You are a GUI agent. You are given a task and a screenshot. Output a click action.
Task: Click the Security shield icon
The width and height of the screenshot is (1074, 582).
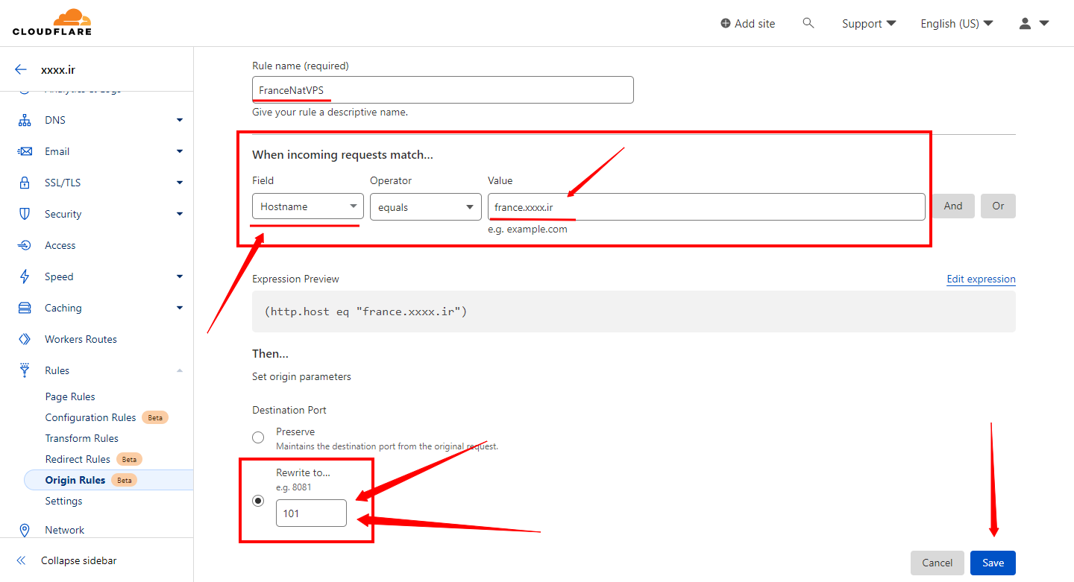click(x=25, y=214)
